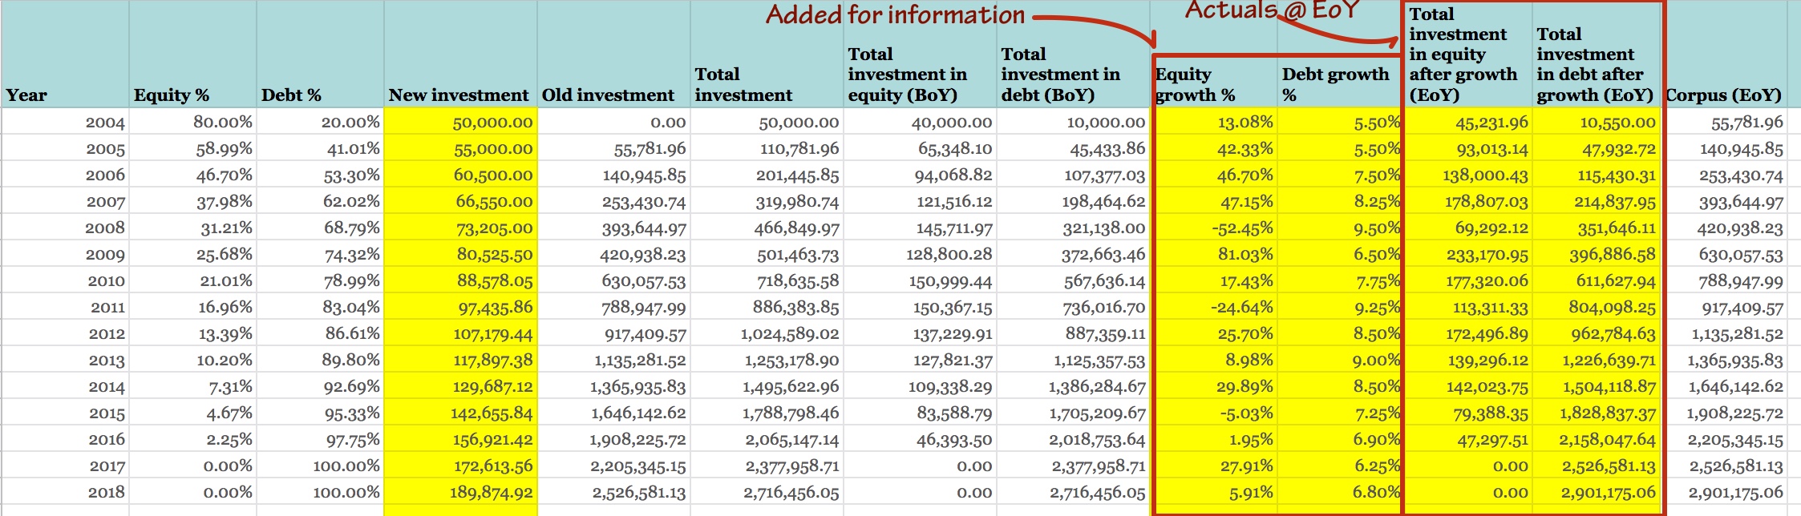Select corpus cell 55,781.96
Image resolution: width=1801 pixels, height=516 pixels.
coord(1725,122)
